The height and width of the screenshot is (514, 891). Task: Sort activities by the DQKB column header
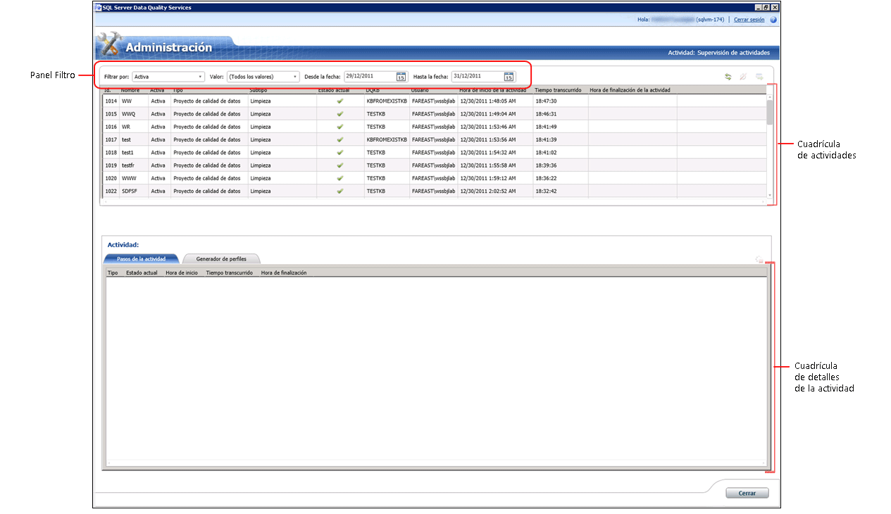(373, 90)
